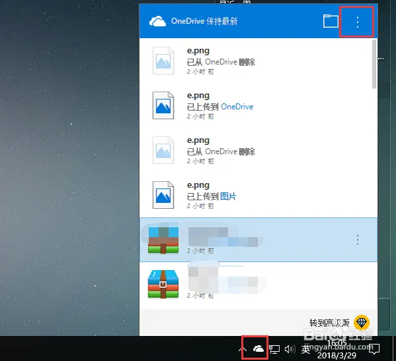Click the image thumbnail of e.png uploaded to 图片
The width and height of the screenshot is (396, 361).
[163, 195]
